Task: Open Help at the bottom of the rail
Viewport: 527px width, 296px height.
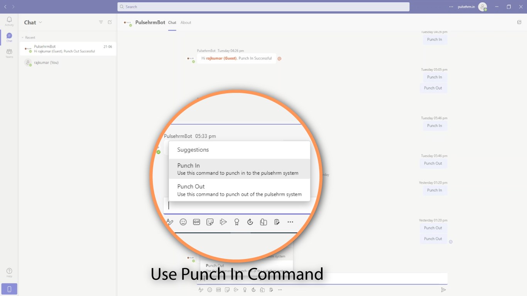Action: [x=9, y=272]
